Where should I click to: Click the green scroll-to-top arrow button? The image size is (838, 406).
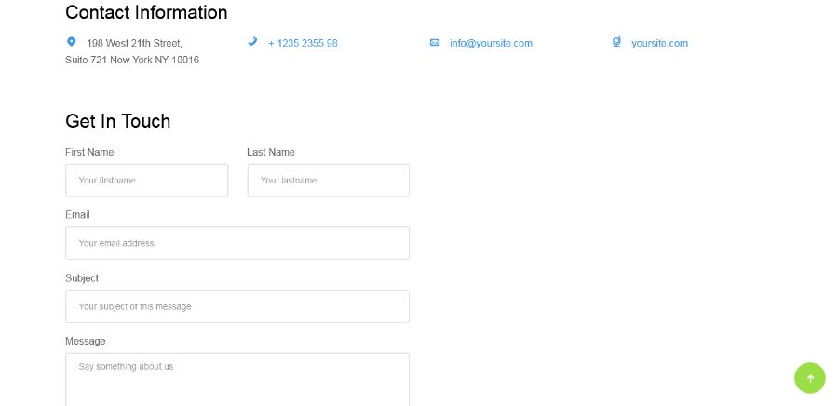tap(810, 378)
